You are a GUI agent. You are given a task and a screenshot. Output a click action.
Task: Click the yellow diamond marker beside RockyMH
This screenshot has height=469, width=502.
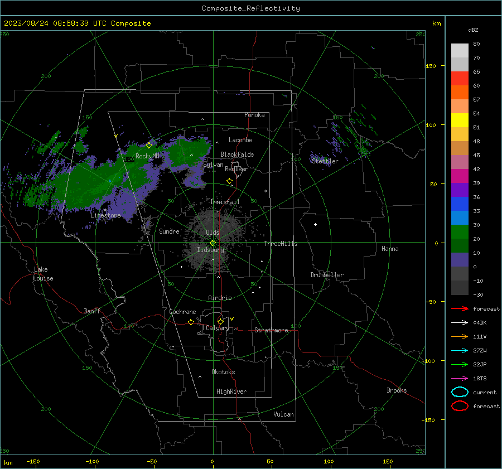coord(149,146)
